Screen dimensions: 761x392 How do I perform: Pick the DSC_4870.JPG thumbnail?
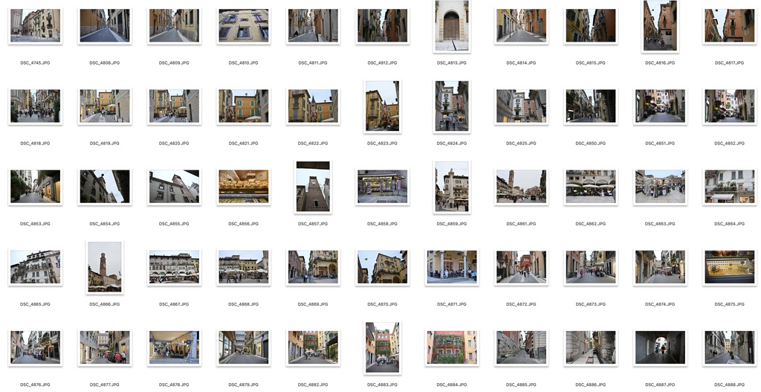(382, 267)
